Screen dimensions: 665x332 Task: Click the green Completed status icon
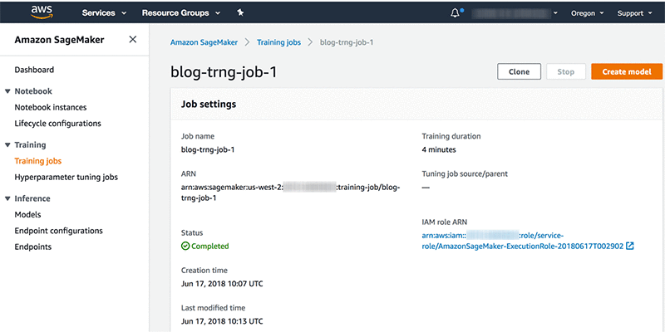(x=185, y=246)
